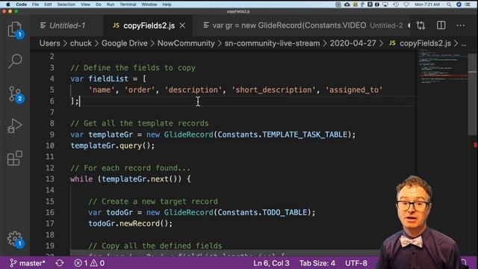
Task: Click the Wi-Fi icon in macOS menu bar
Action: coord(406,4)
